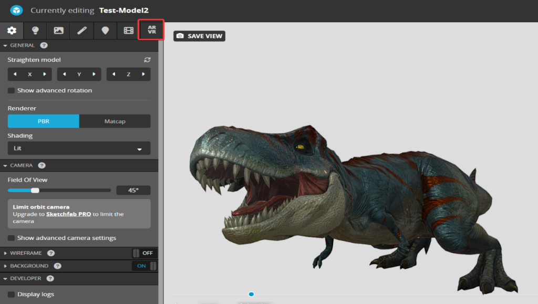Collapse the DEVELOPER section
The image size is (538, 304).
pyautogui.click(x=5, y=279)
